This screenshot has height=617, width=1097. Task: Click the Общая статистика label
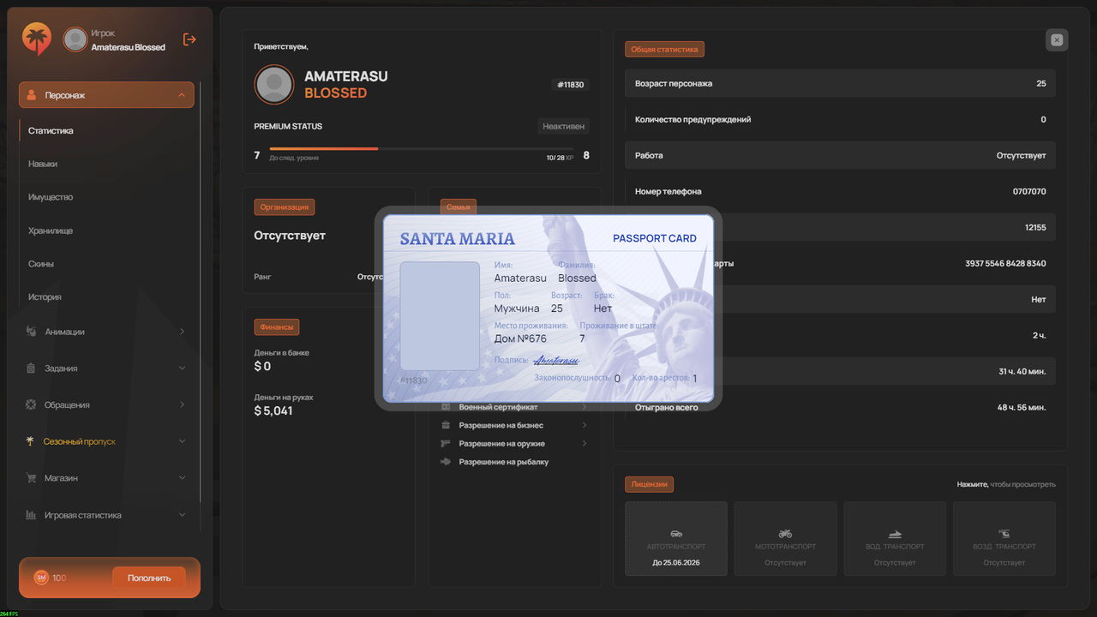tap(664, 50)
